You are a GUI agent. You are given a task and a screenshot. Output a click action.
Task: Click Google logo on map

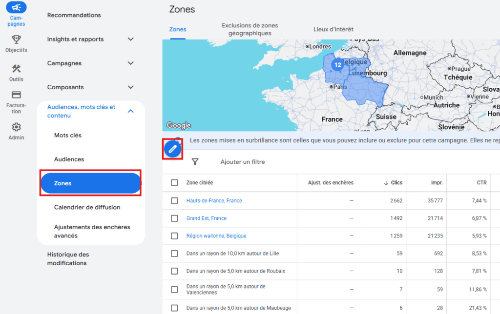point(179,125)
